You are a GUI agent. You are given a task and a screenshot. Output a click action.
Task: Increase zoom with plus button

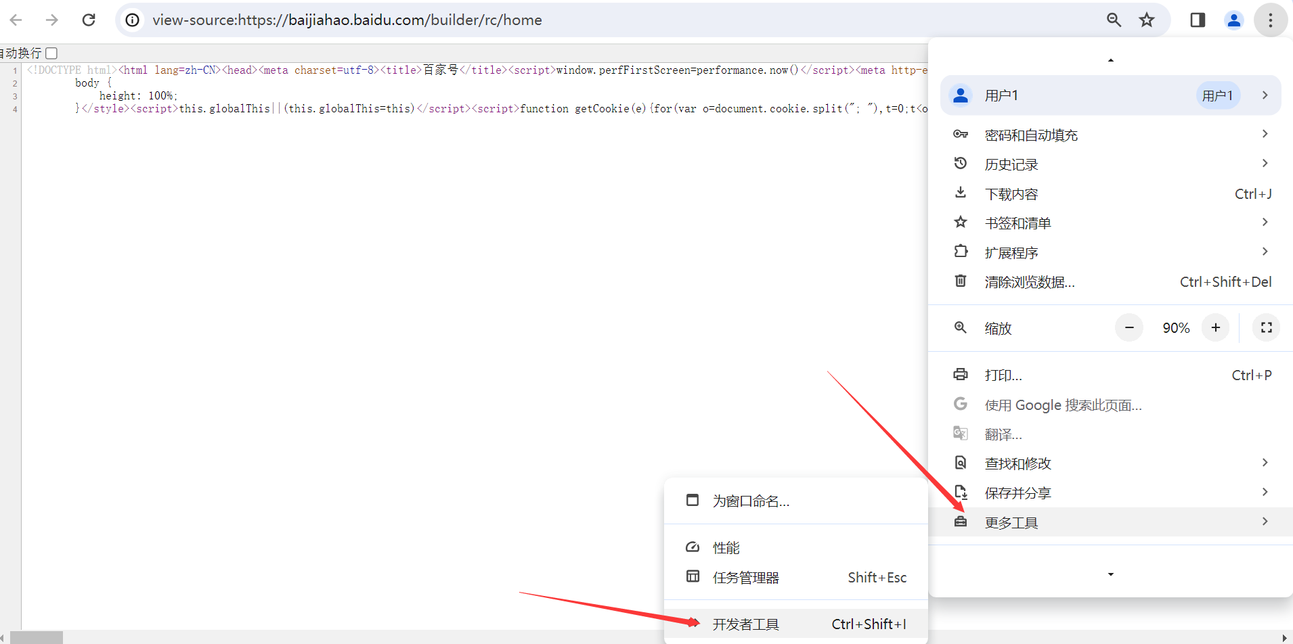click(1216, 328)
